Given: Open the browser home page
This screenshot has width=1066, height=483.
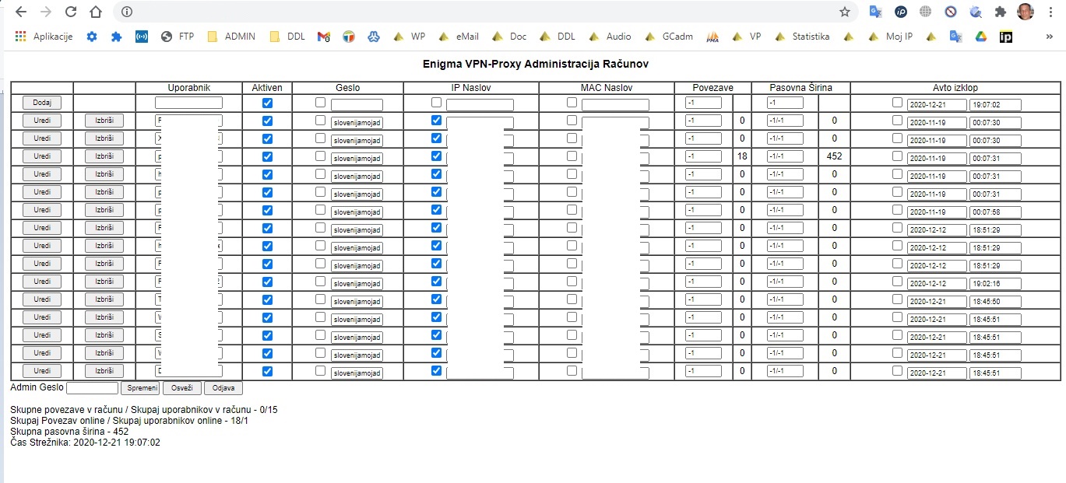Looking at the screenshot, I should [x=96, y=12].
